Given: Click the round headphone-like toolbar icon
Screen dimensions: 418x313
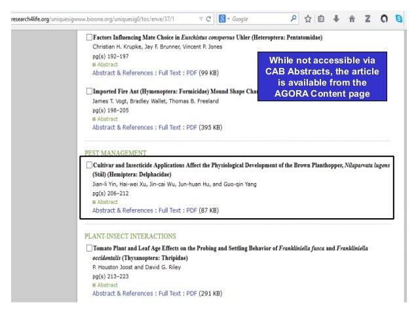Looking at the screenshot, I should click(x=384, y=18).
